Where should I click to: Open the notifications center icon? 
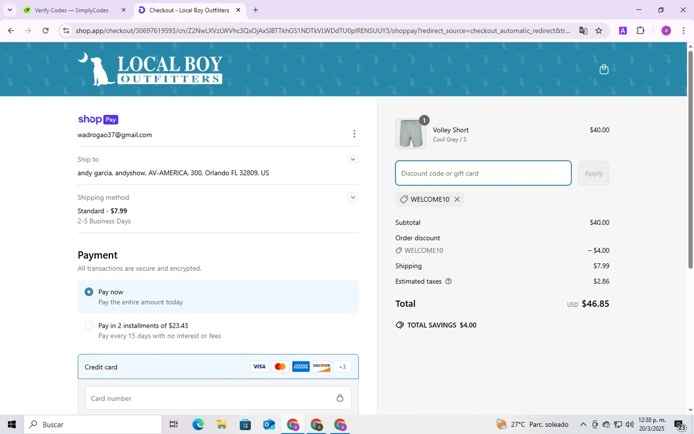[x=680, y=424]
